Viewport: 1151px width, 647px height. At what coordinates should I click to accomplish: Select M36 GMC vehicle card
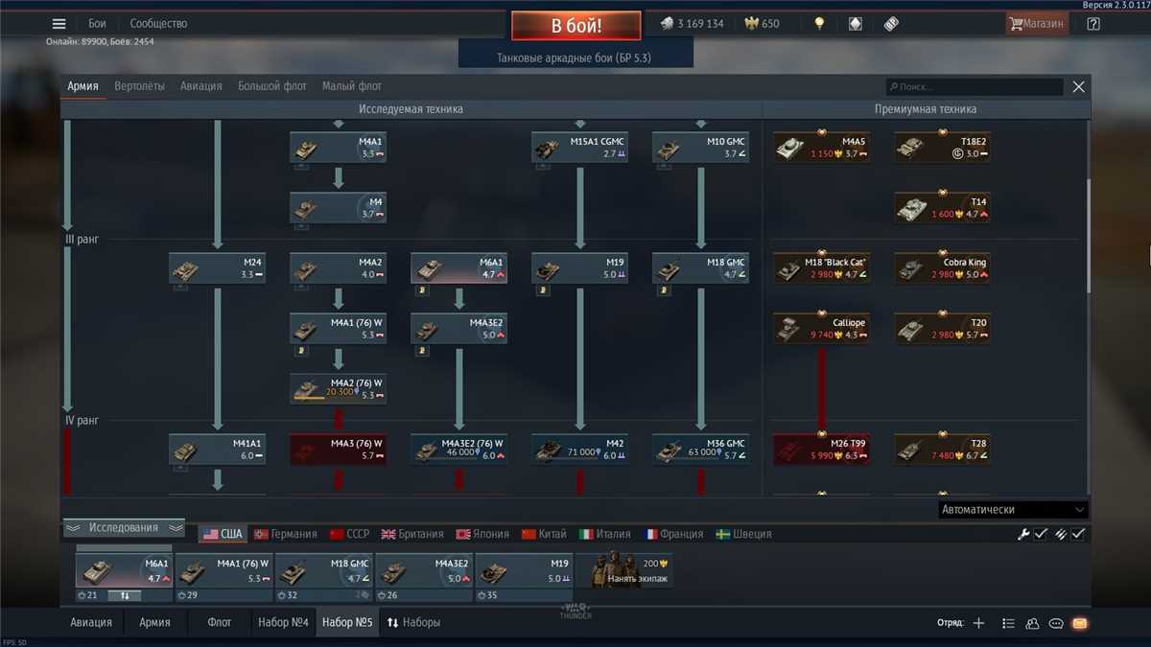point(701,450)
